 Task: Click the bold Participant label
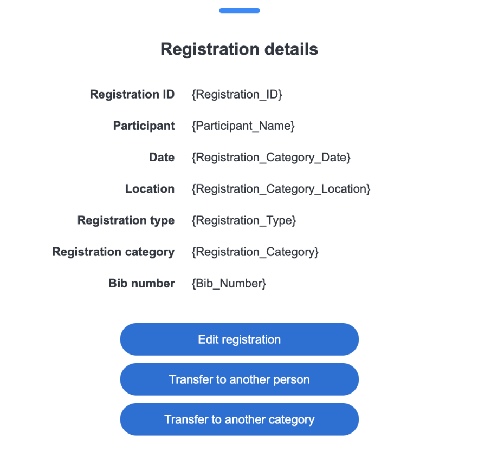coord(144,126)
